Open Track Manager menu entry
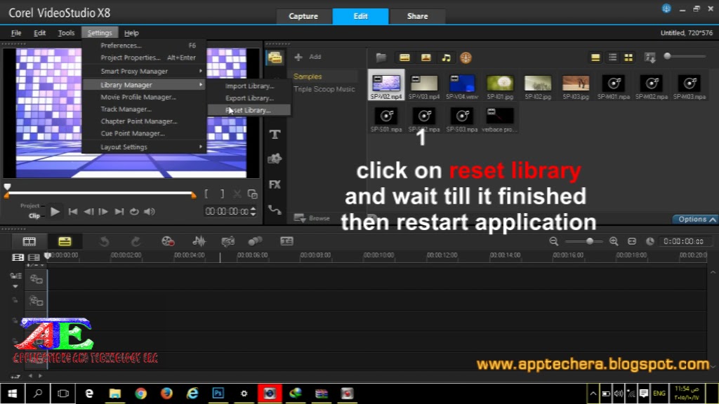This screenshot has height=404, width=719. coord(145,109)
